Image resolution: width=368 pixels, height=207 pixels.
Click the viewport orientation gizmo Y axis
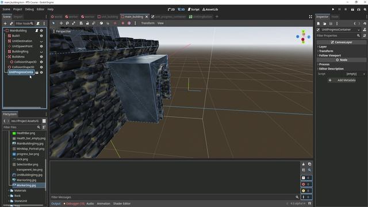click(303, 32)
